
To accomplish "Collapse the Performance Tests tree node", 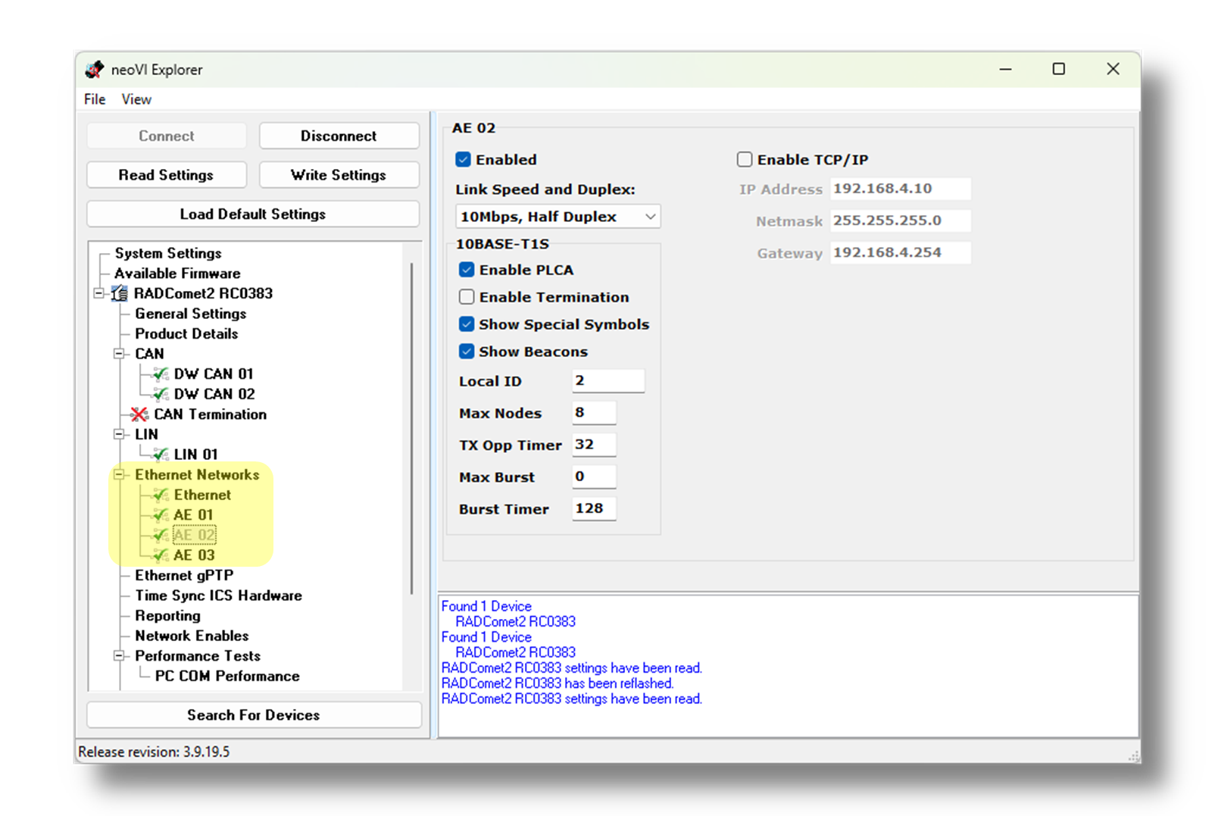I will (x=119, y=656).
